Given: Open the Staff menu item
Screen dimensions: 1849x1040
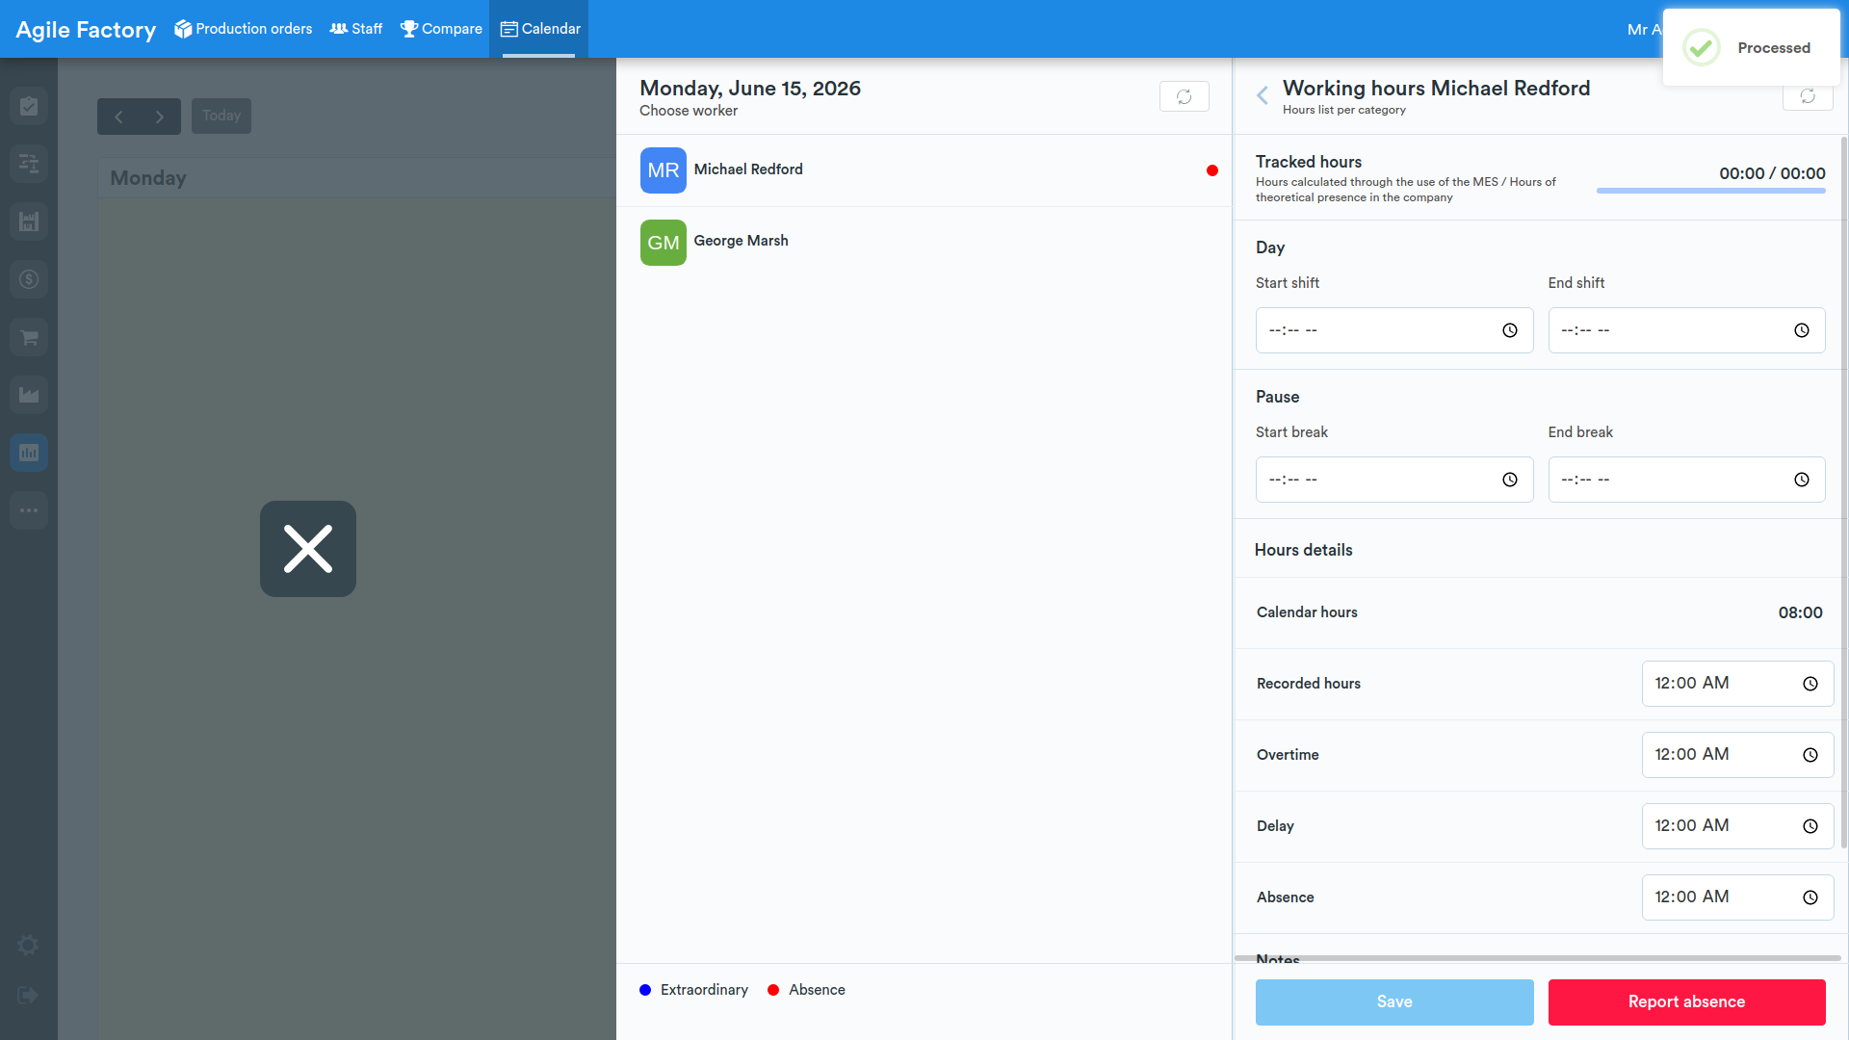Looking at the screenshot, I should click(356, 29).
